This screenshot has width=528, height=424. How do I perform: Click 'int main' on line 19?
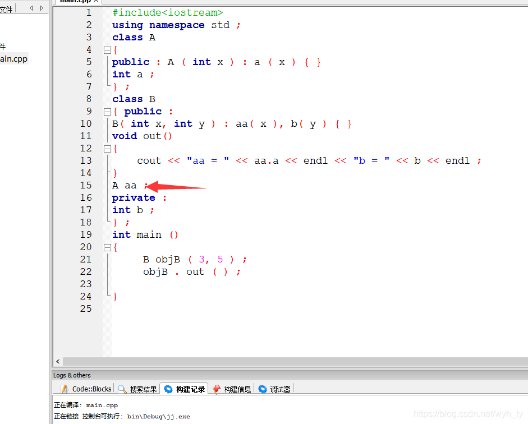tap(137, 235)
